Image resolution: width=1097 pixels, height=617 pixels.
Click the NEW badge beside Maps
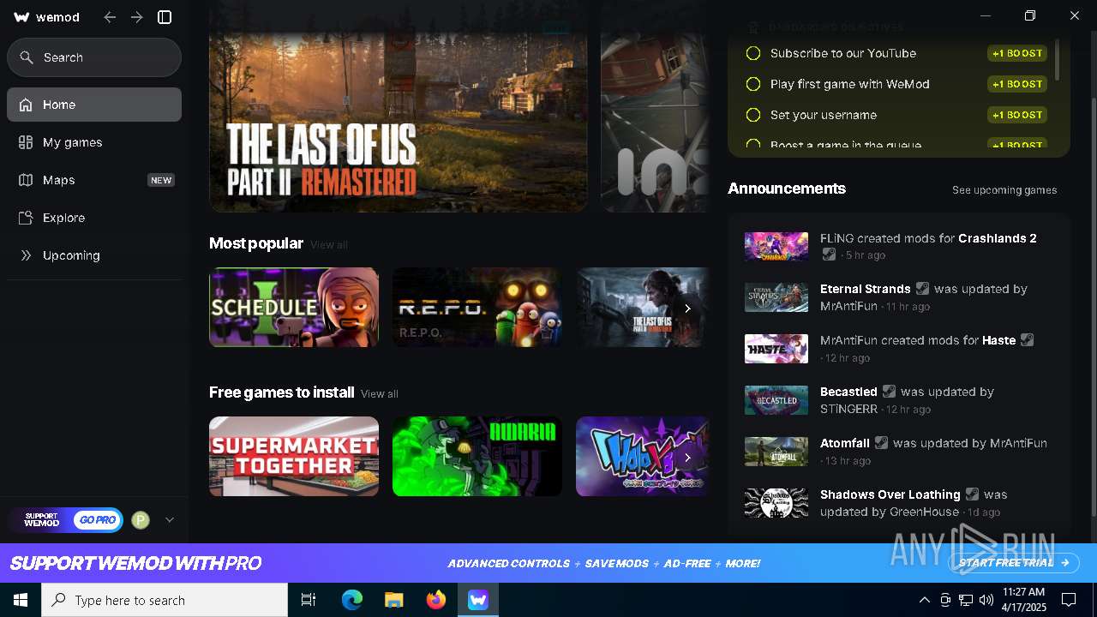tap(161, 180)
